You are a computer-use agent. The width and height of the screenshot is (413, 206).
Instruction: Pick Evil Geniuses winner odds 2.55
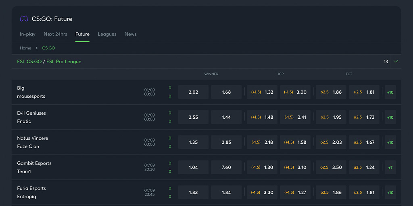[193, 117]
